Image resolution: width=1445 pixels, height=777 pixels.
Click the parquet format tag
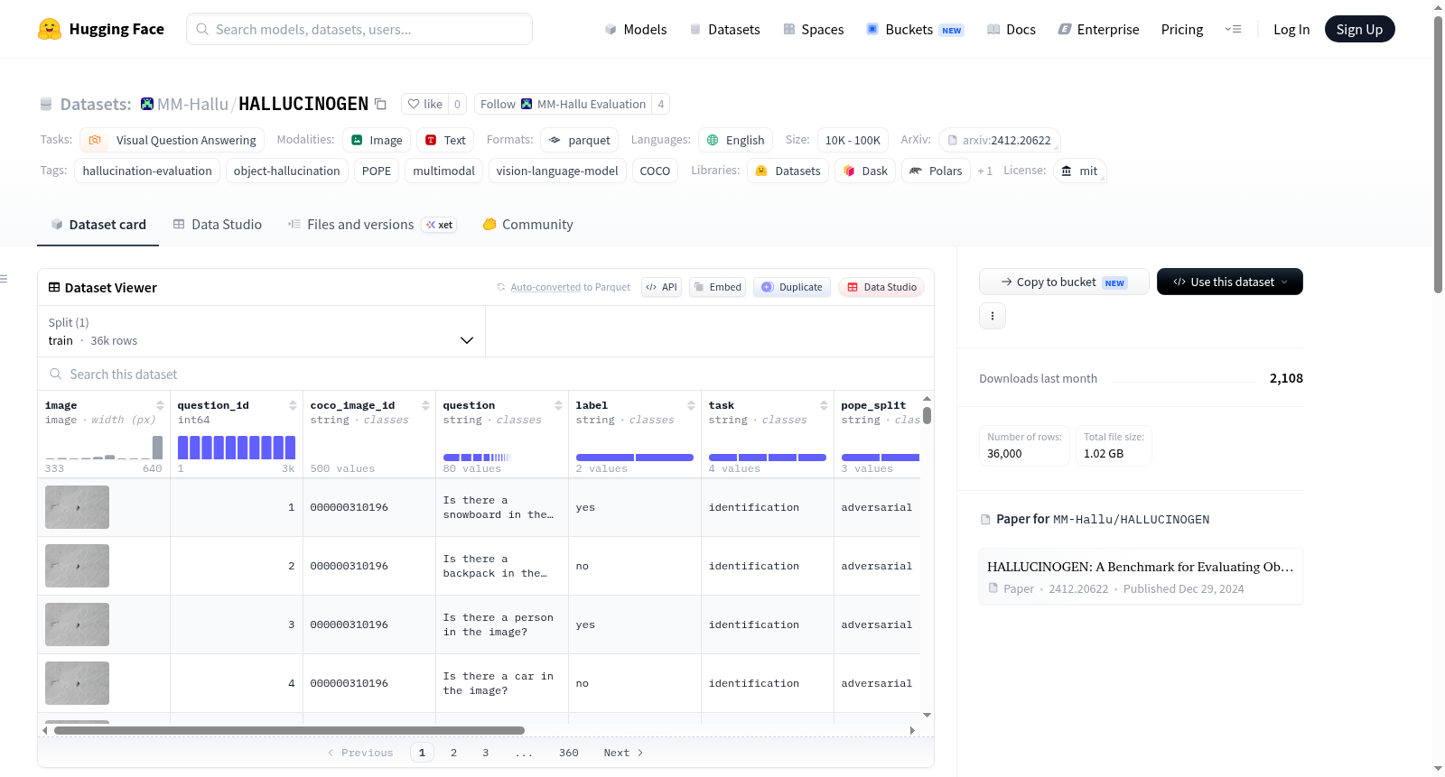580,140
